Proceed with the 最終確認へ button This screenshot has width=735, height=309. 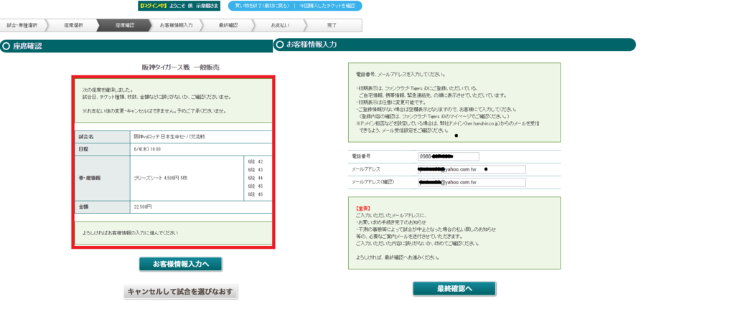point(454,288)
